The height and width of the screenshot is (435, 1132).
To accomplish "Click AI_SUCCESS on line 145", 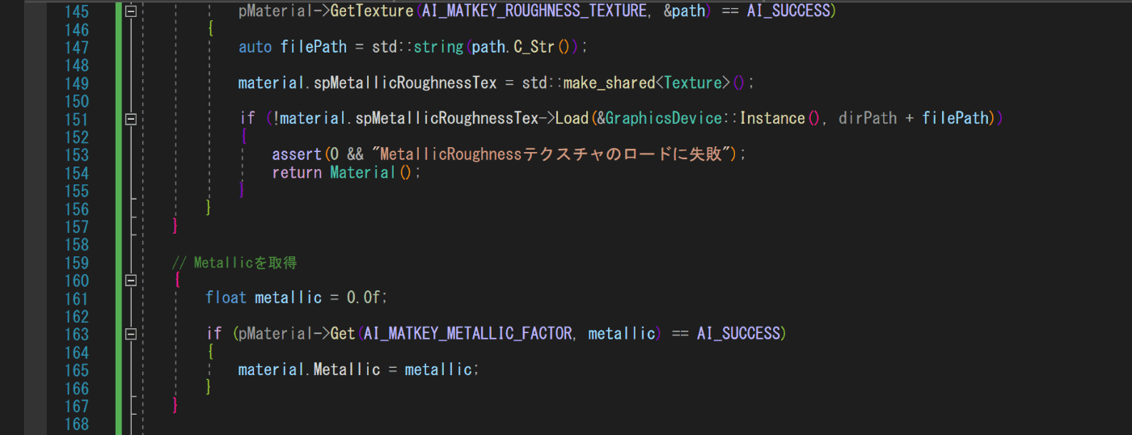I will coord(788,11).
